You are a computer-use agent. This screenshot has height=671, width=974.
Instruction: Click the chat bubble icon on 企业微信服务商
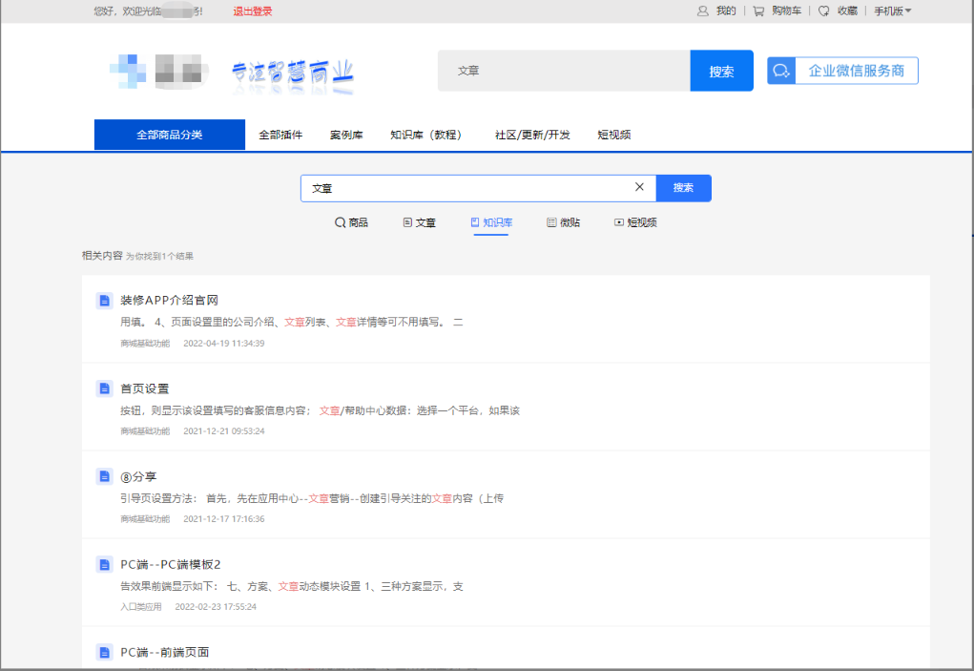pos(781,71)
